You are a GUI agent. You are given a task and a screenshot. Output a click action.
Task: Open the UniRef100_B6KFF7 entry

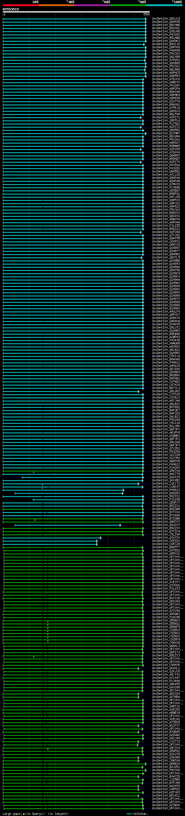(x=166, y=547)
